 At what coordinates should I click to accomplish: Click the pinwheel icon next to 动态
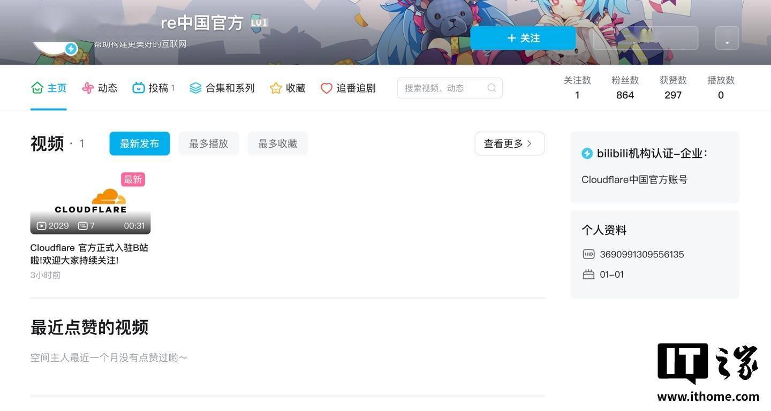click(88, 88)
